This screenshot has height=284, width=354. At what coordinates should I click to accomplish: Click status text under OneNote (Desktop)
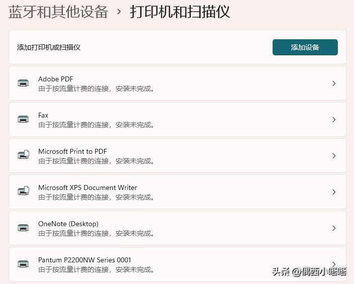point(96,233)
